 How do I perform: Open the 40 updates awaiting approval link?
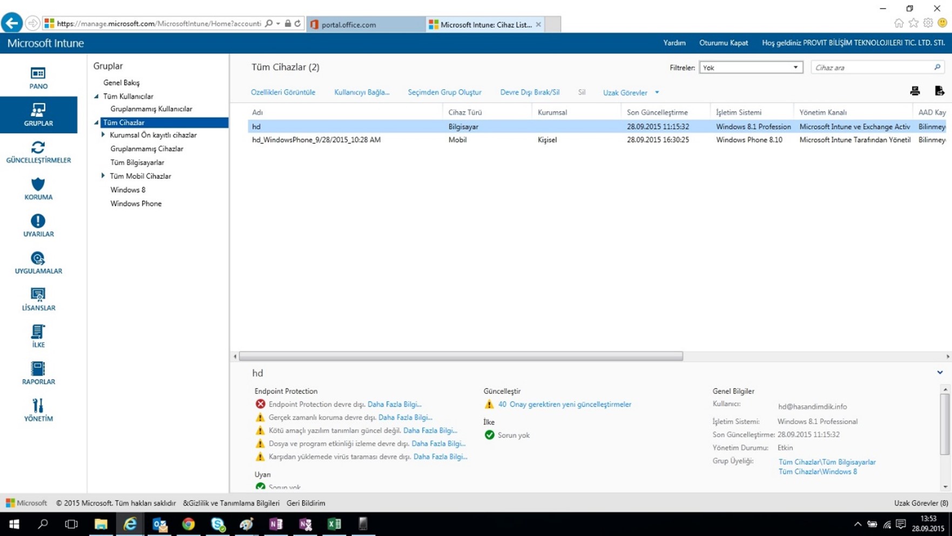tap(564, 404)
